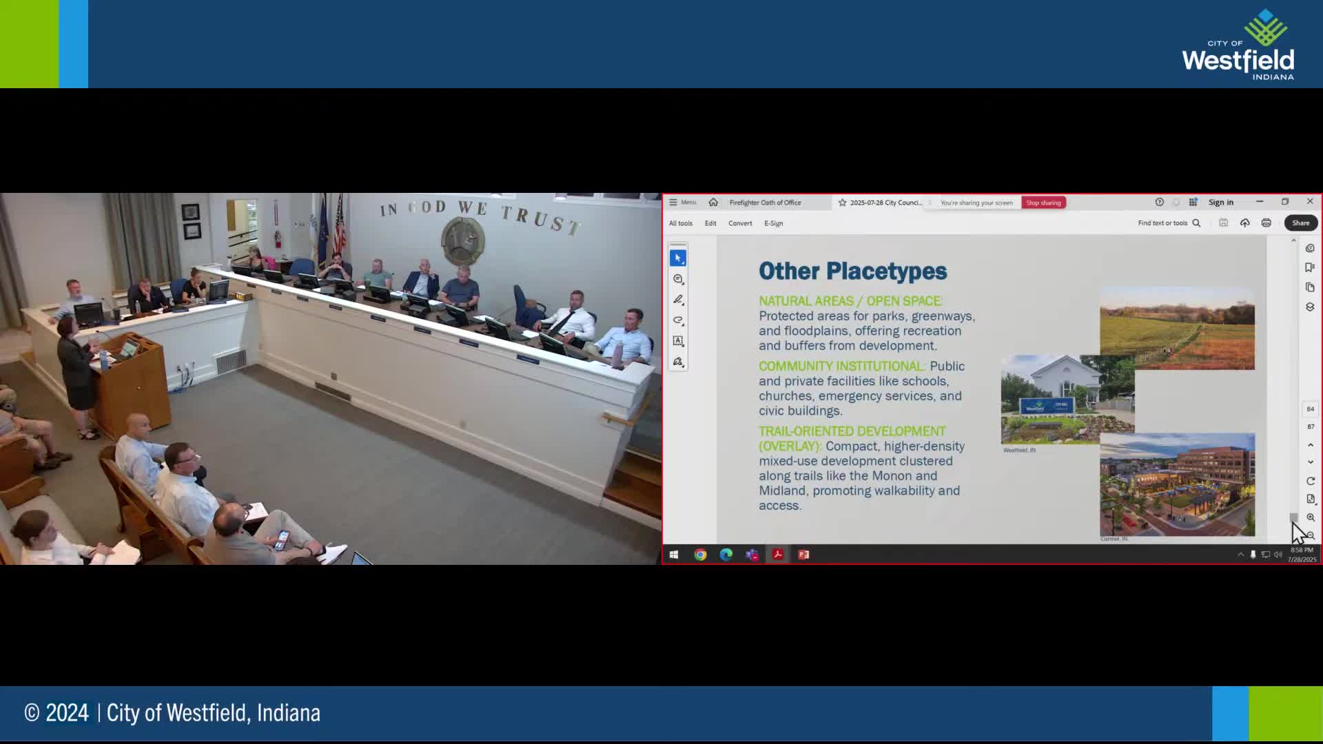The height and width of the screenshot is (744, 1323).
Task: Select the text selection arrow tool
Action: (679, 257)
